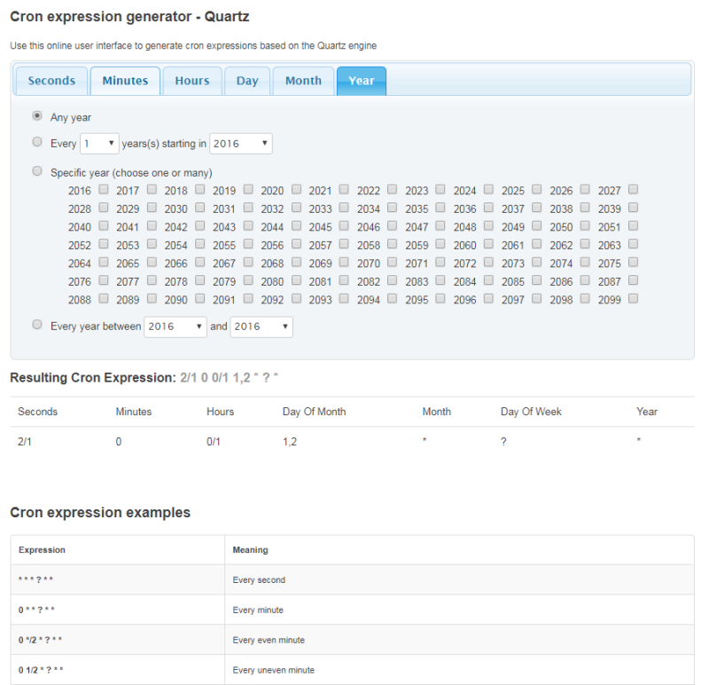The height and width of the screenshot is (685, 709).
Task: Open the years interval dropdown showing 1
Action: 99,143
